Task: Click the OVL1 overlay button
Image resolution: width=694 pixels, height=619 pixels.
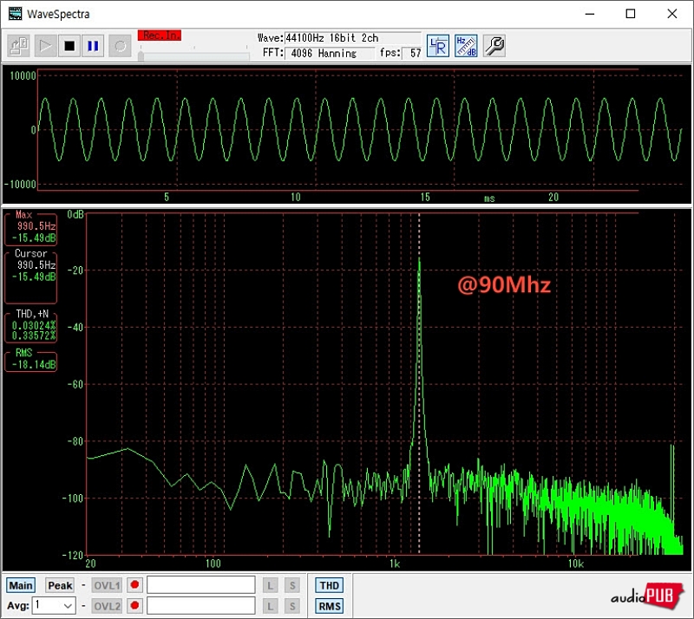Action: 107,585
